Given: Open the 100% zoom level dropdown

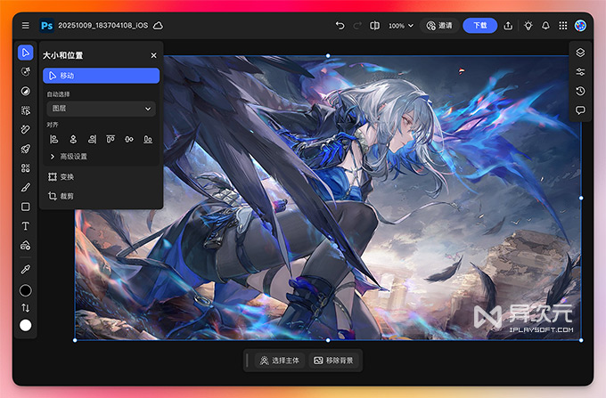Looking at the screenshot, I should click(401, 26).
